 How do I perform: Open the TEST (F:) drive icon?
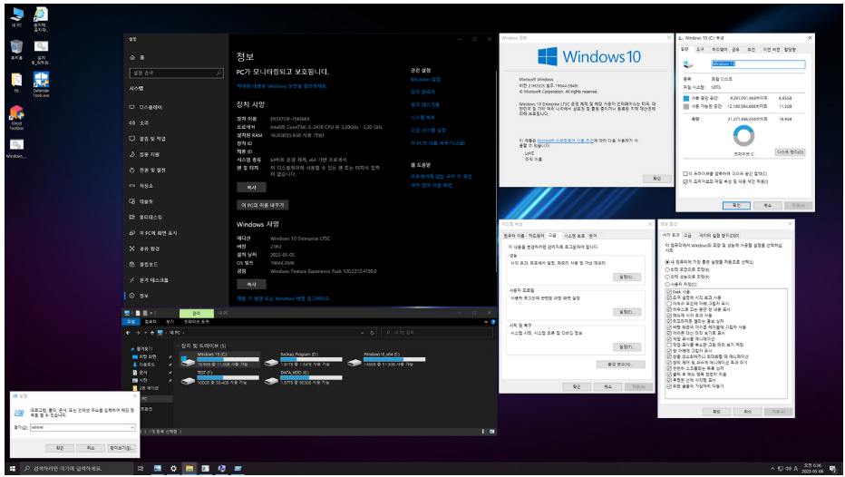pos(187,380)
